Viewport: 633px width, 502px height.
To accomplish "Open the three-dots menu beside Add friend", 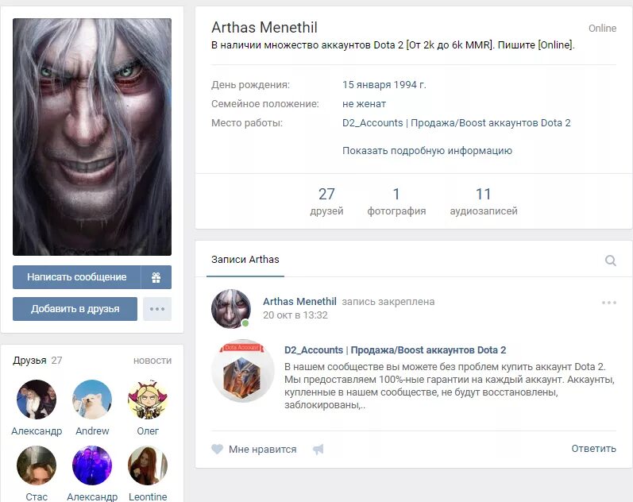I will pos(157,309).
